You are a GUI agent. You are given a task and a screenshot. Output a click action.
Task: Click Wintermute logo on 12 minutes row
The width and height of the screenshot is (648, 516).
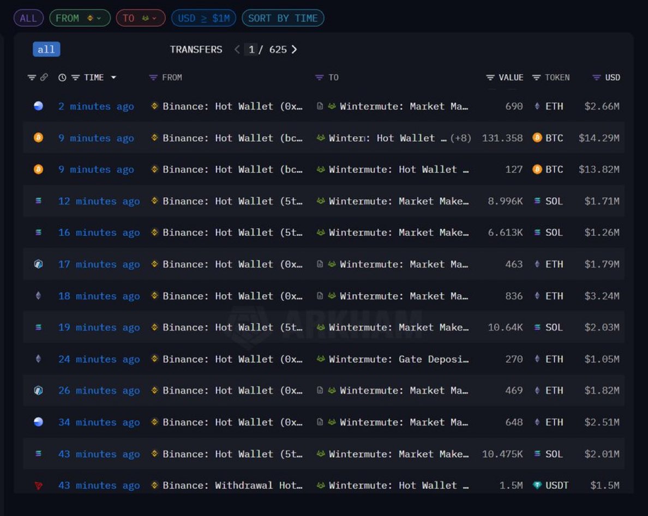click(320, 201)
